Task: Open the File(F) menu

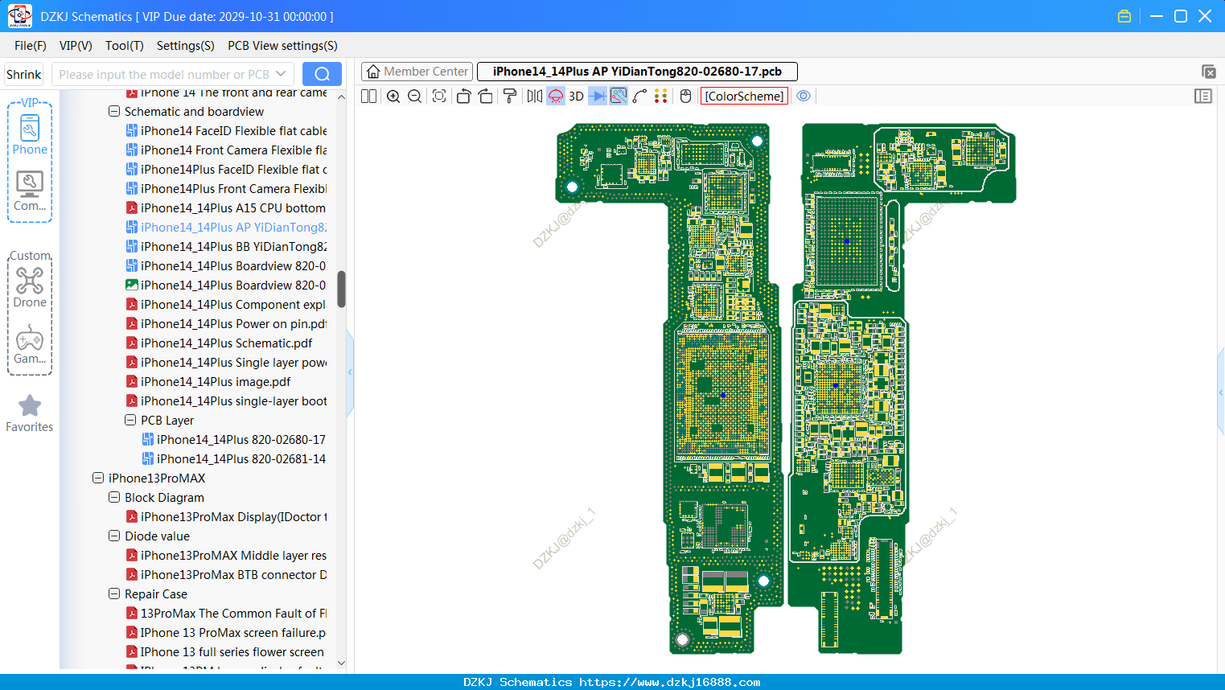Action: [x=31, y=46]
